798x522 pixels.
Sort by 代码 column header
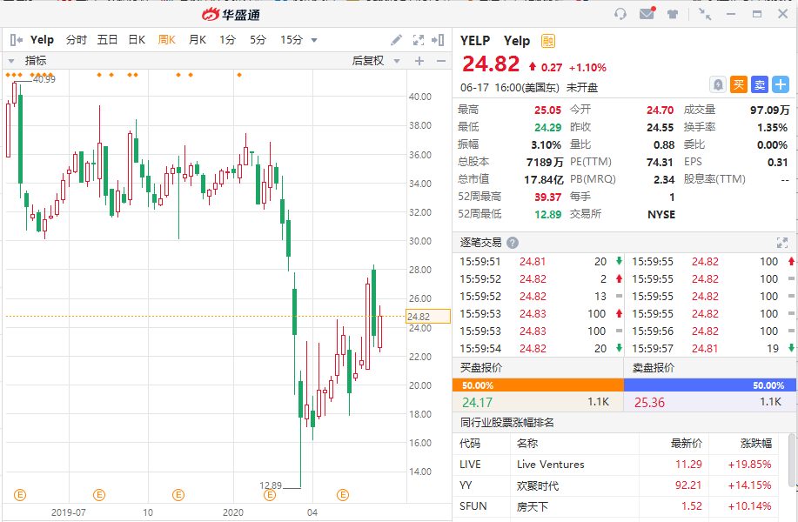[x=470, y=443]
